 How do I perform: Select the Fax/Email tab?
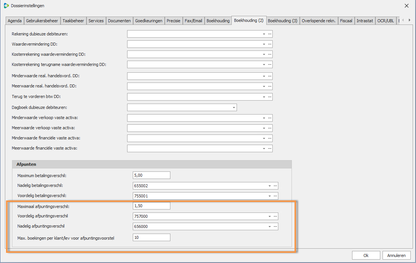point(193,21)
